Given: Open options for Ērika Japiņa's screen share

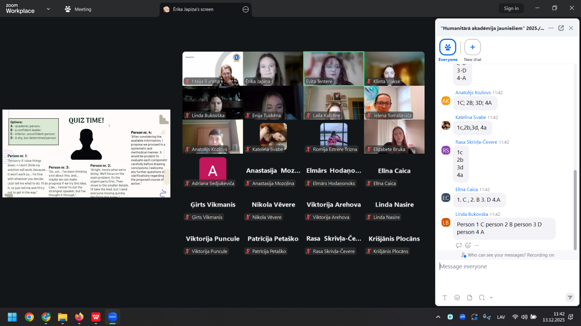Looking at the screenshot, I should pyautogui.click(x=246, y=9).
